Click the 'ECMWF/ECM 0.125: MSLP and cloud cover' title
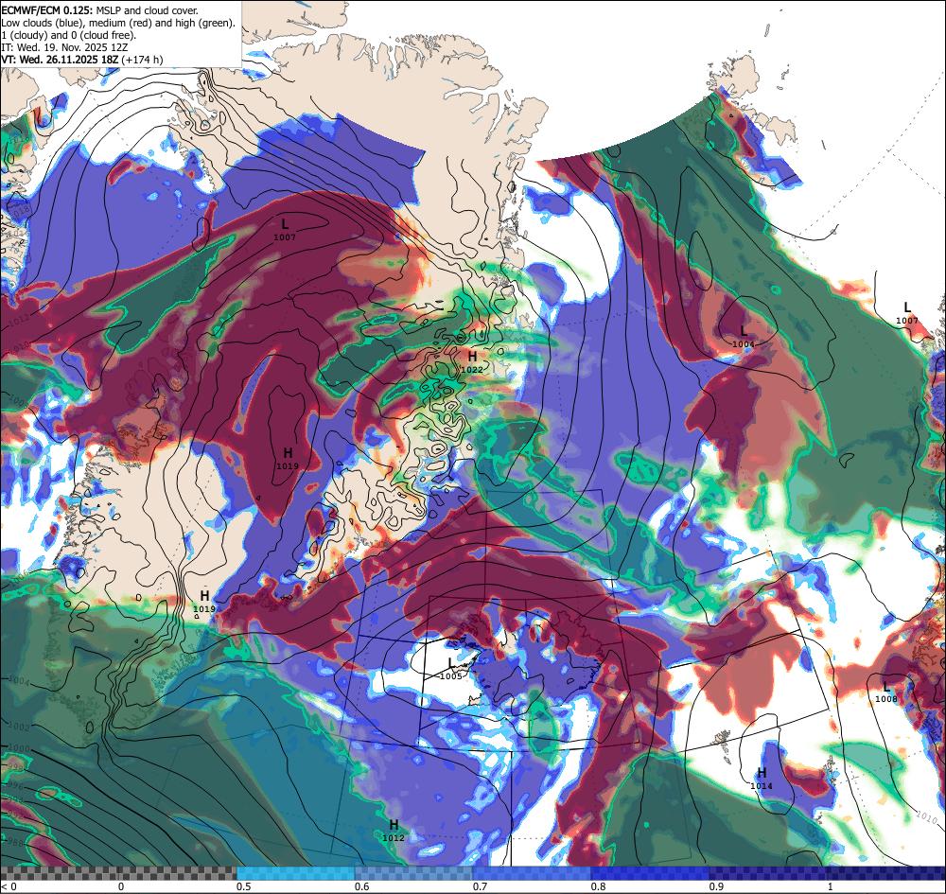 [x=99, y=10]
